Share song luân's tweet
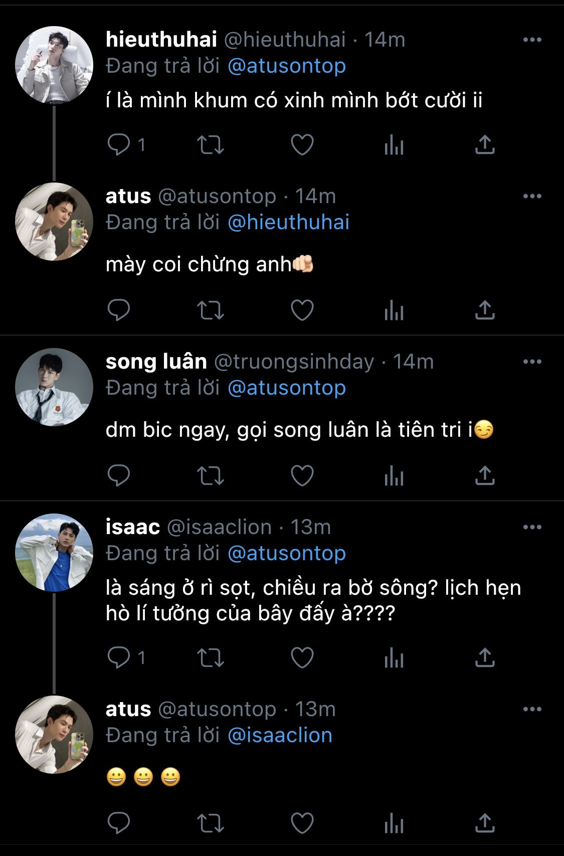The image size is (564, 856). click(484, 476)
